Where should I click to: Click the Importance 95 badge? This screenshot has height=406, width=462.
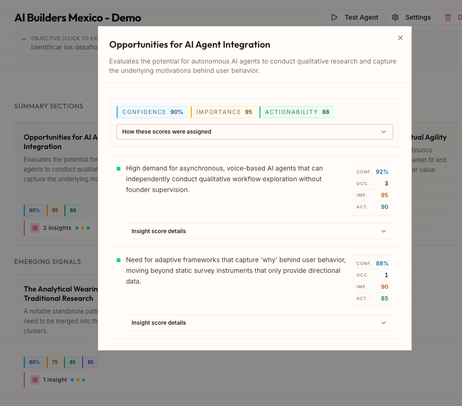[224, 112]
